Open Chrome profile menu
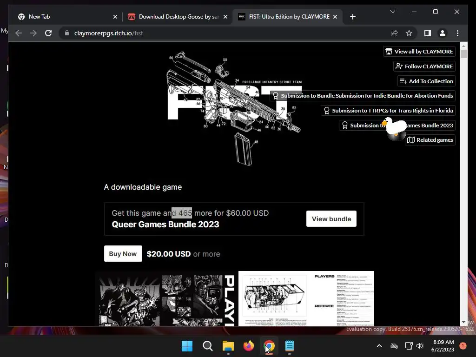The height and width of the screenshot is (357, 476). pos(443,33)
